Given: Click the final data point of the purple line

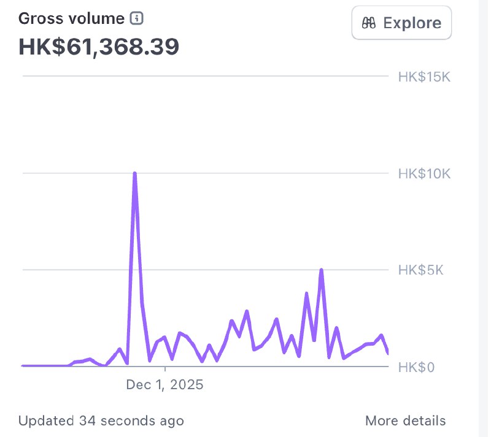Looking at the screenshot, I should (x=388, y=354).
